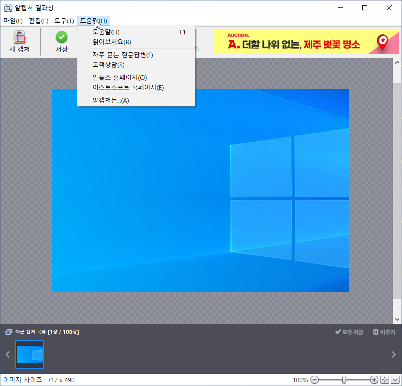Click the Auction 제주 벚꽃 명소 banner
The width and height of the screenshot is (402, 386).
tap(306, 42)
